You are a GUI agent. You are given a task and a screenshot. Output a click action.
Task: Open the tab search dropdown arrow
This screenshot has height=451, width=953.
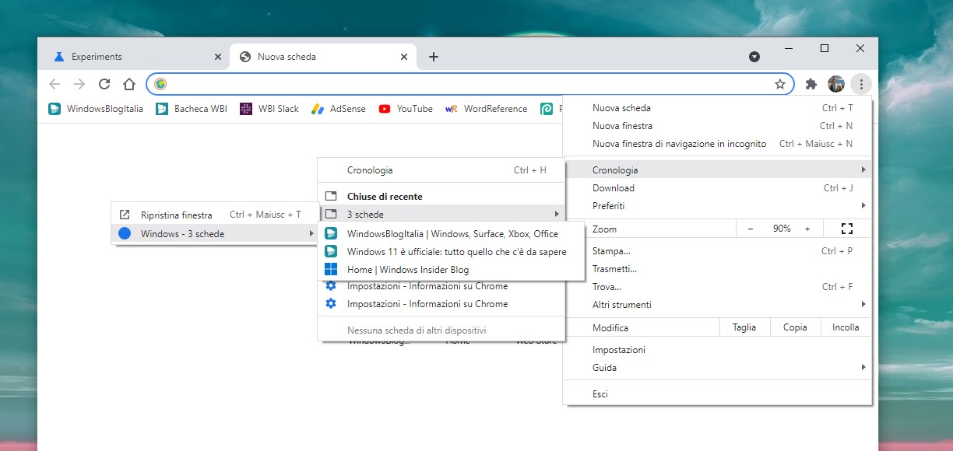754,57
